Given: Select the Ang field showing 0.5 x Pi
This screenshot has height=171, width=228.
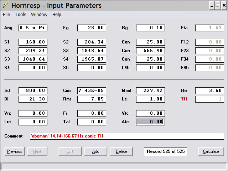Looking at the screenshot, I should pos(33,28).
